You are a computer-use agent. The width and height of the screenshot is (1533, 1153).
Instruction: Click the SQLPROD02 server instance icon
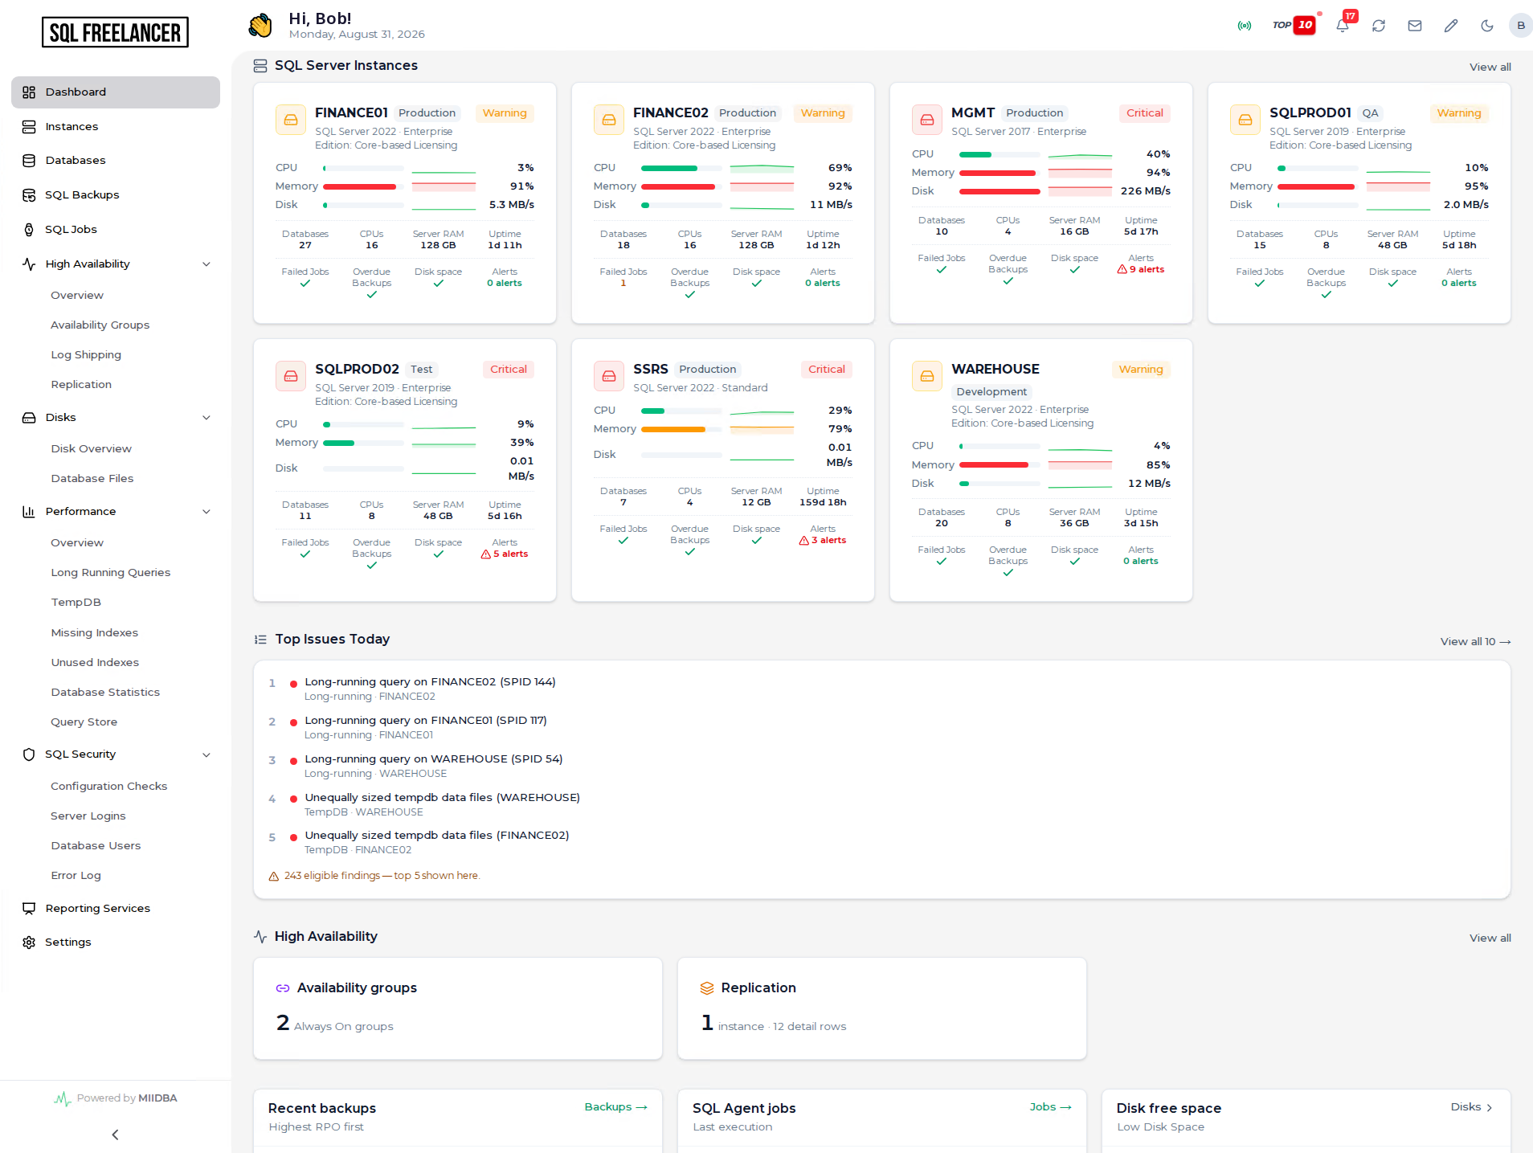coord(291,376)
